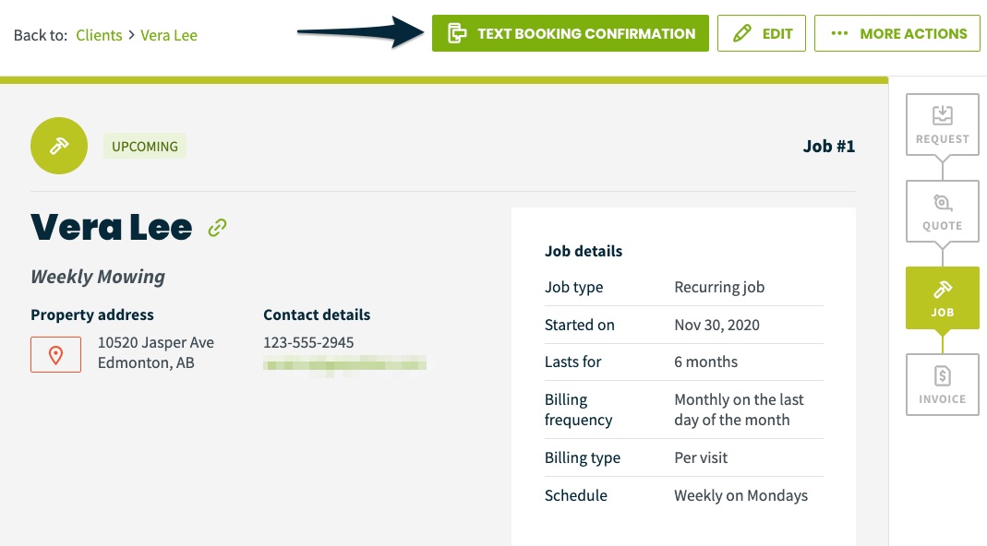Click the inbox tray icon on Request
Image resolution: width=987 pixels, height=546 pixels.
click(943, 115)
